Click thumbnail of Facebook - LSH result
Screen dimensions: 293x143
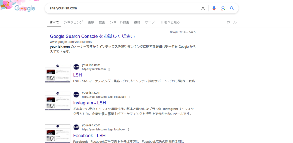(x=58, y=134)
